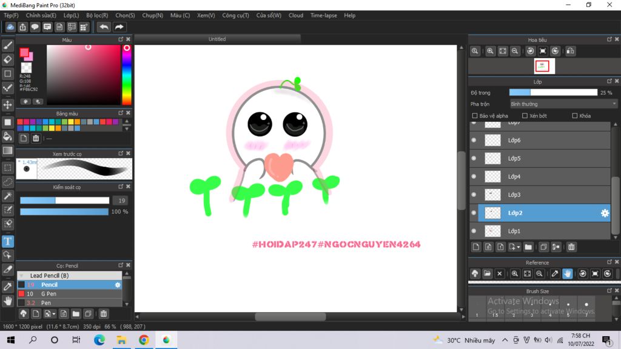Select the G Pen brush
This screenshot has height=349, width=621.
tap(69, 294)
